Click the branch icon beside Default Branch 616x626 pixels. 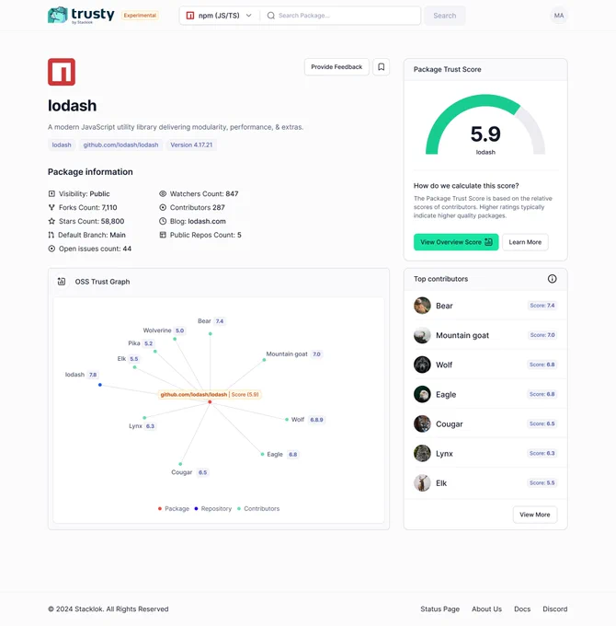[x=51, y=235]
